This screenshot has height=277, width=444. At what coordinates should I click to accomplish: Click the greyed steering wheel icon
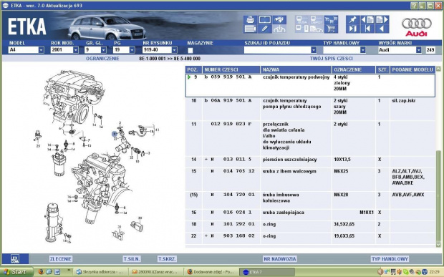pyautogui.click(x=279, y=29)
